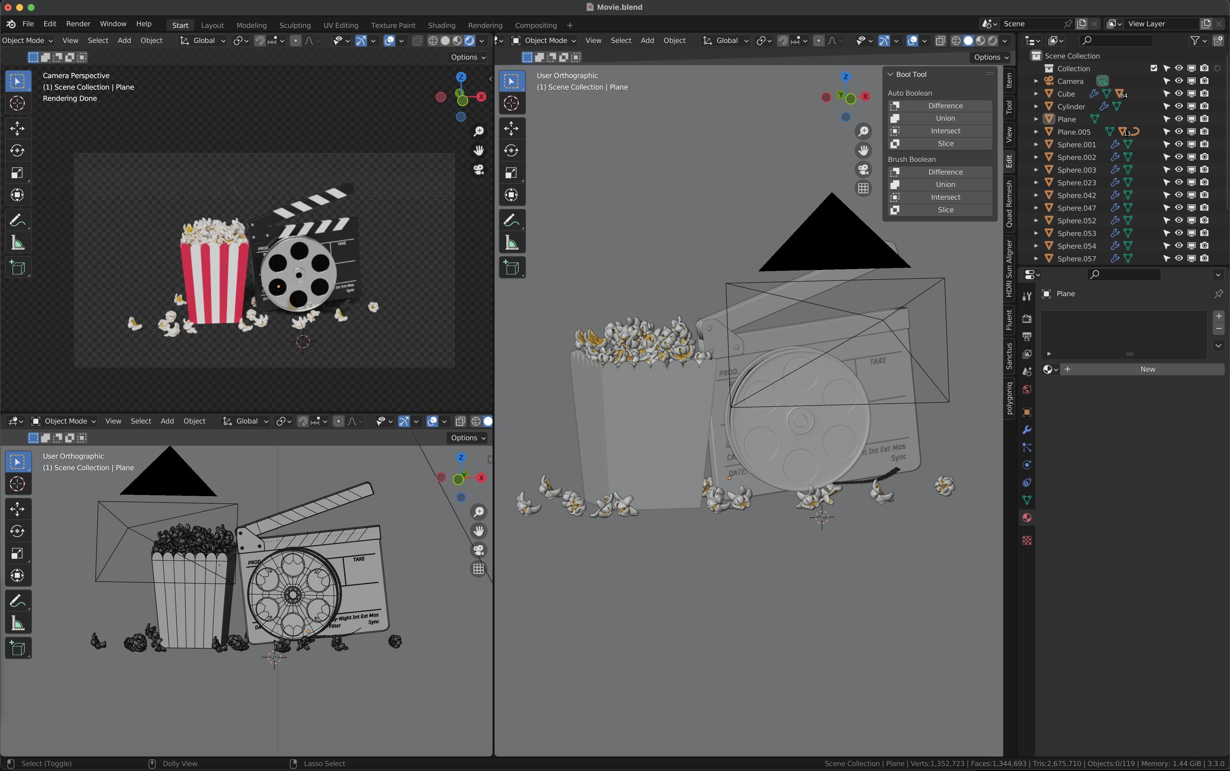Click the Z axis on the right viewport gizmo
The height and width of the screenshot is (771, 1230).
point(846,77)
